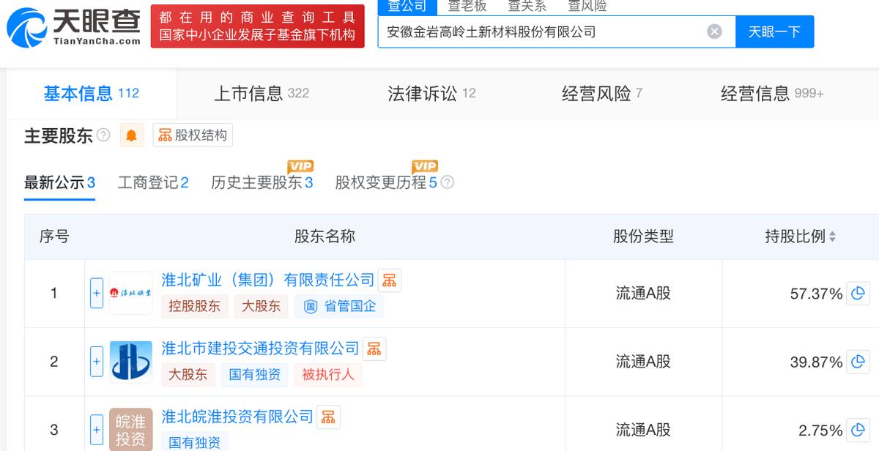Click 流通A股 cell in row 1

(x=643, y=294)
